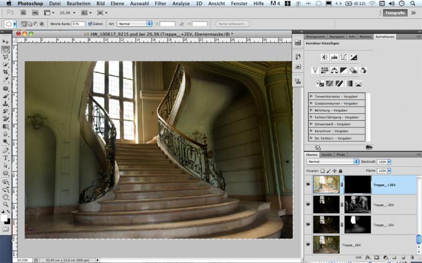This screenshot has width=422, height=263.
Task: Click the layer styles fx icon
Action: [x=368, y=258]
